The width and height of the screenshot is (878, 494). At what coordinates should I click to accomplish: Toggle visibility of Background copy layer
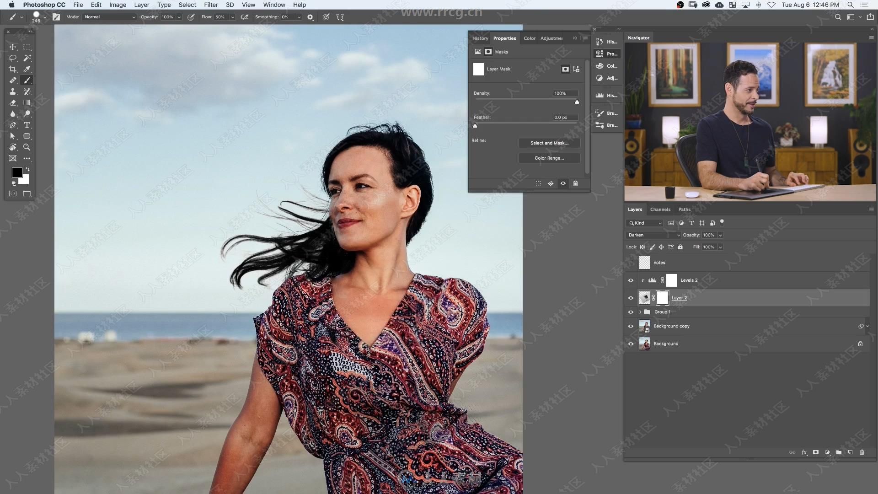click(x=631, y=326)
